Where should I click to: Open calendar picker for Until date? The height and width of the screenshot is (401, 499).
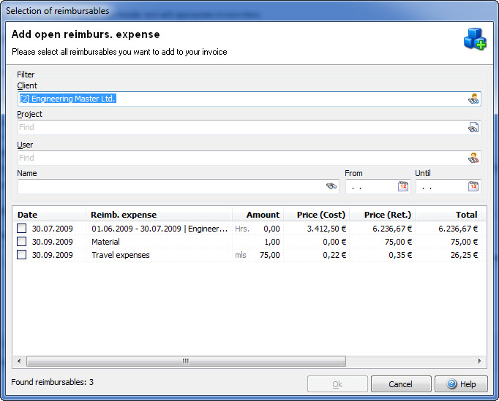pyautogui.click(x=473, y=186)
